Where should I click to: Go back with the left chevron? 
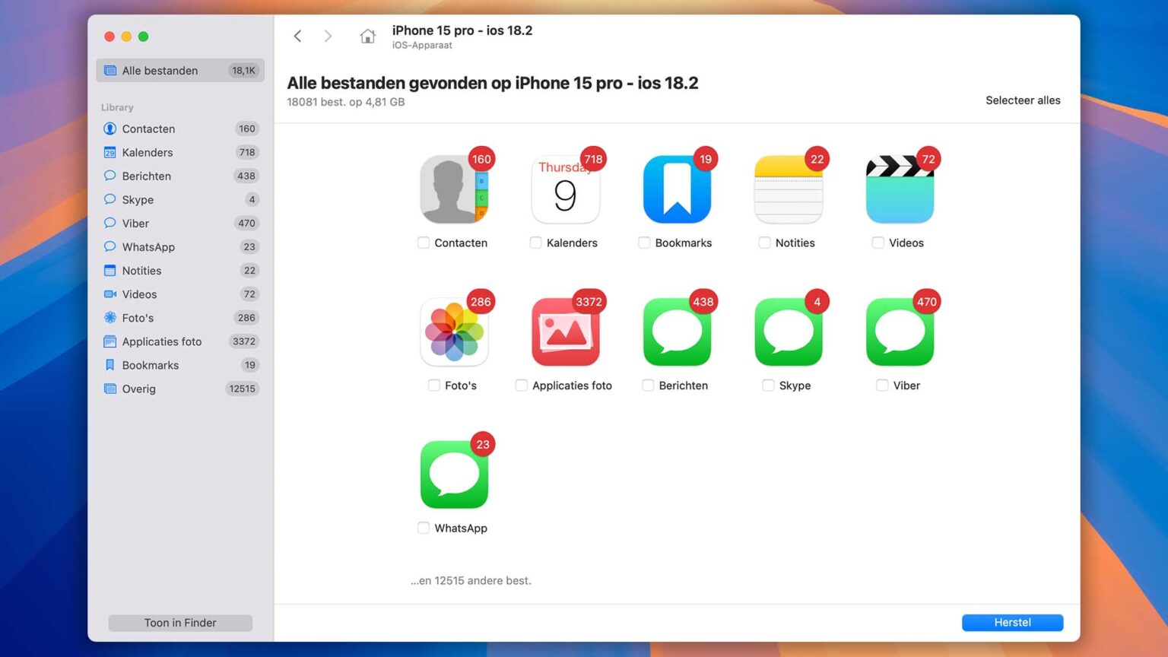click(298, 36)
